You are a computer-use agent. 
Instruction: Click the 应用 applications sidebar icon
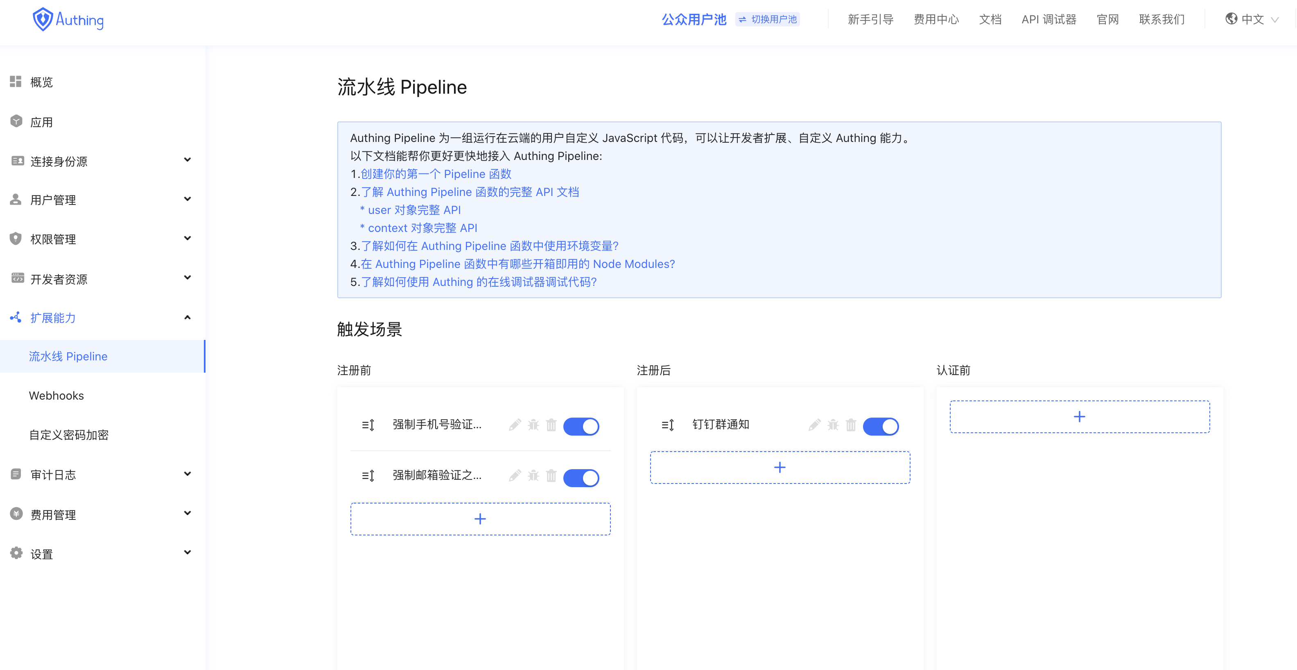tap(15, 121)
